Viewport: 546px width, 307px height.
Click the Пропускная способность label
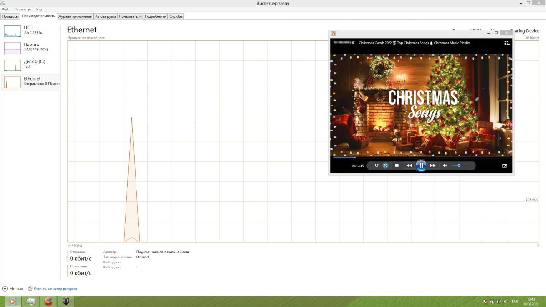tap(87, 38)
